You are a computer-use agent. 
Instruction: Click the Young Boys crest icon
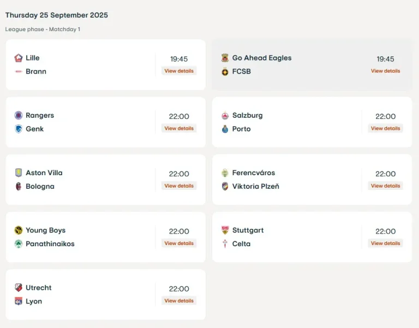coord(19,230)
